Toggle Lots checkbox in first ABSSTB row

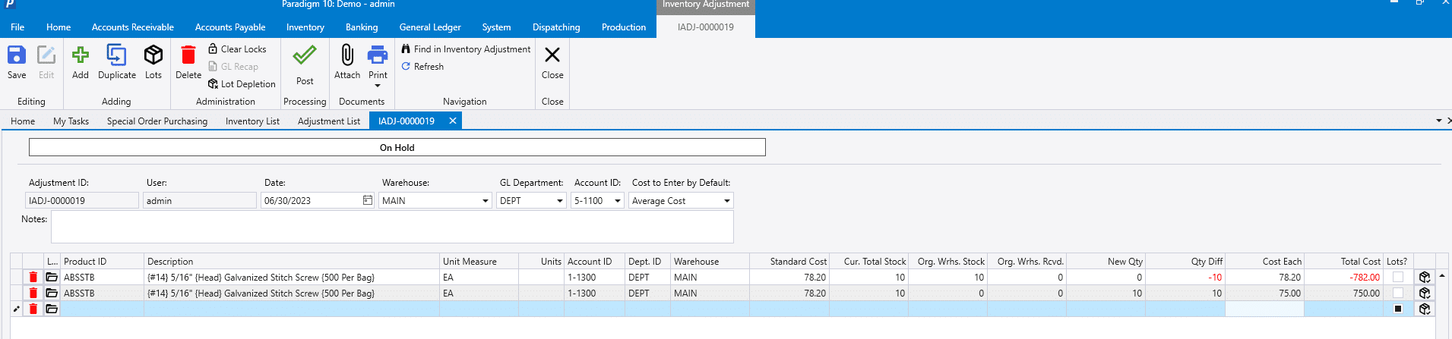pos(1397,278)
